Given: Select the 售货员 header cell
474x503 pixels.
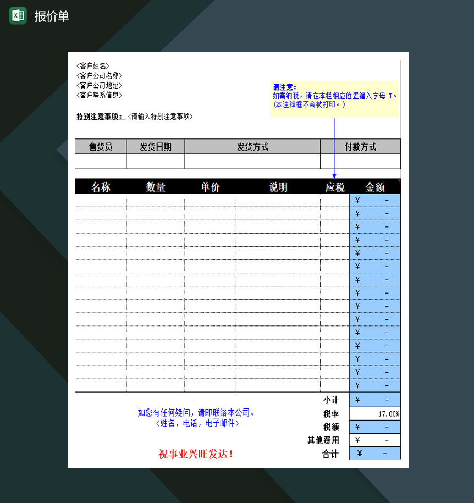Looking at the screenshot, I should tap(101, 146).
